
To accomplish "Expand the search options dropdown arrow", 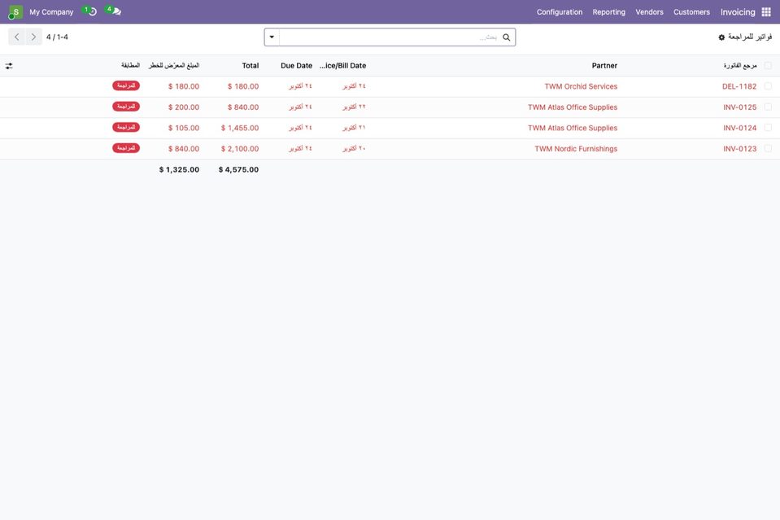I will [272, 37].
